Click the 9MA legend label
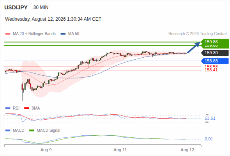This screenshot has height=156, width=230. 36,108
